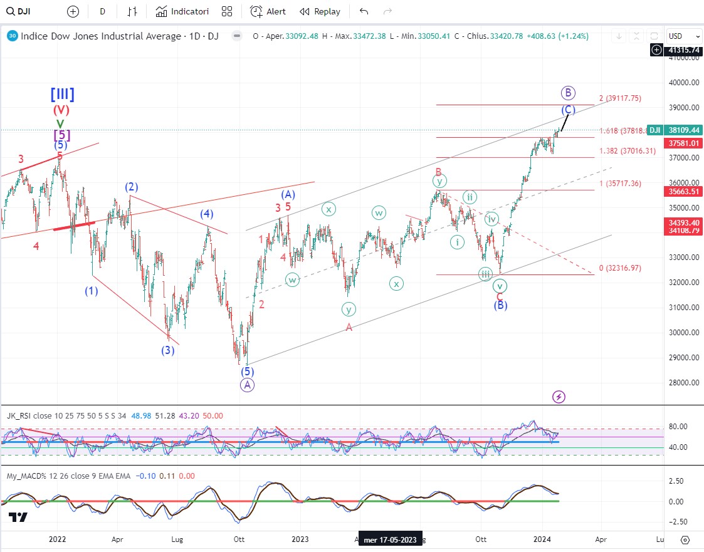
Task: Select the purple circled B wave label
Action: 568,93
